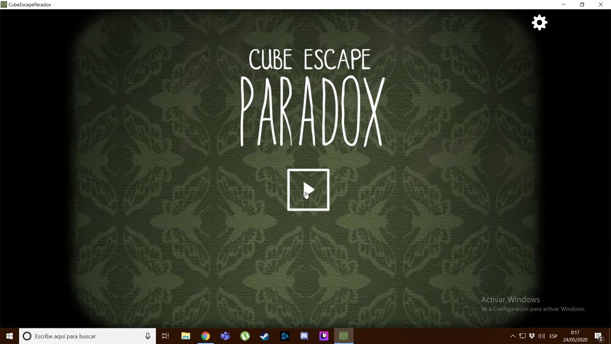
Task: Open Steam from the taskbar
Action: (x=264, y=336)
